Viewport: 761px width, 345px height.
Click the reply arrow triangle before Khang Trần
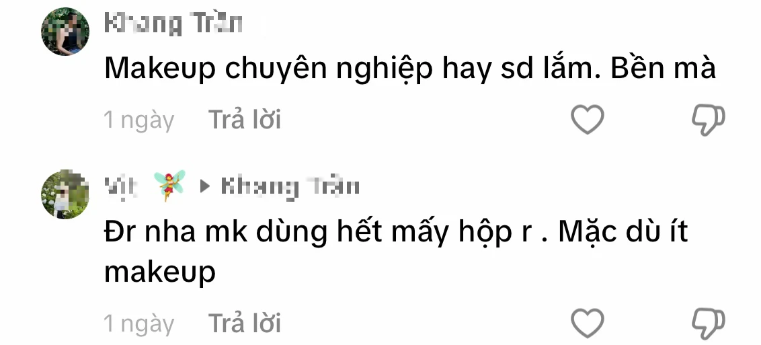[x=205, y=186]
